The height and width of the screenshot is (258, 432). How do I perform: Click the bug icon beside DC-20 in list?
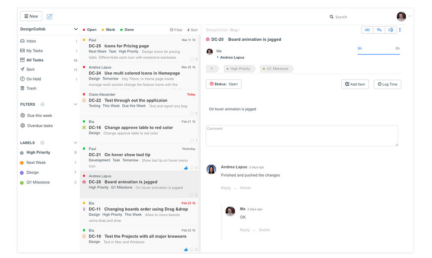[x=84, y=182]
